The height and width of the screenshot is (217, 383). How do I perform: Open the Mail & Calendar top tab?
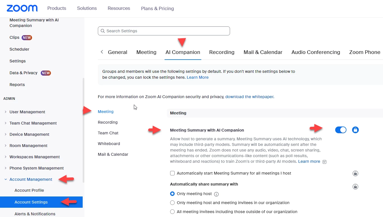point(263,52)
